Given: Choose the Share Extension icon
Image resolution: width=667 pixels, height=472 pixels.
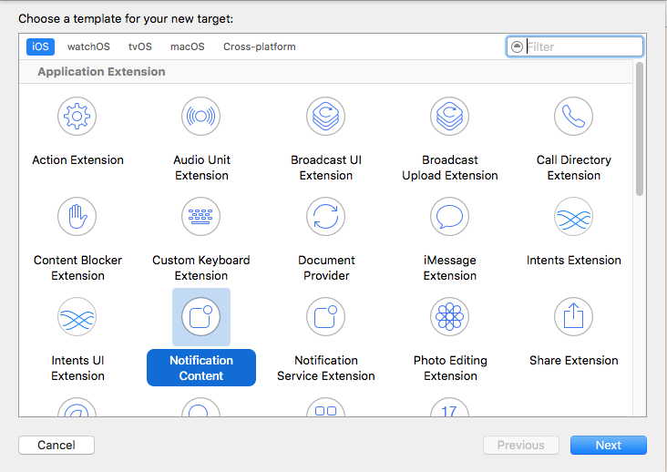Looking at the screenshot, I should pos(573,316).
